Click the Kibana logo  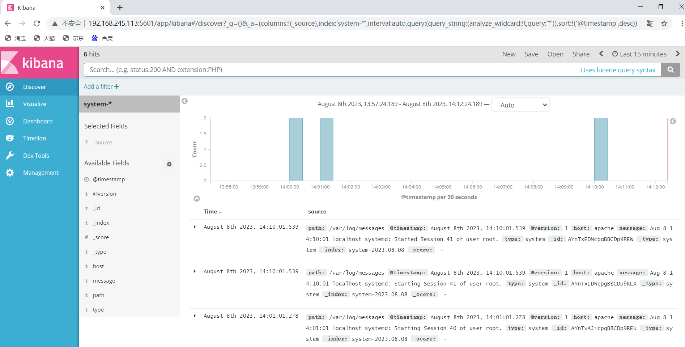tap(39, 63)
